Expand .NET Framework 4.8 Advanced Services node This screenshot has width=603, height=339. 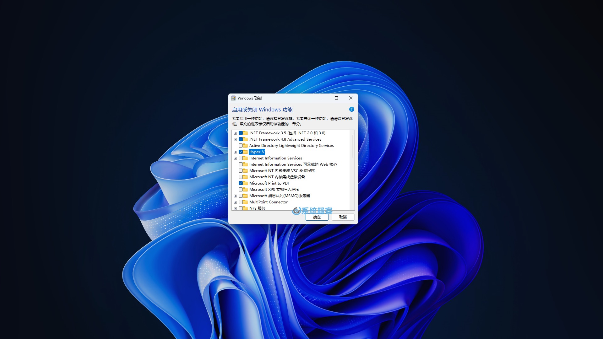pyautogui.click(x=235, y=139)
